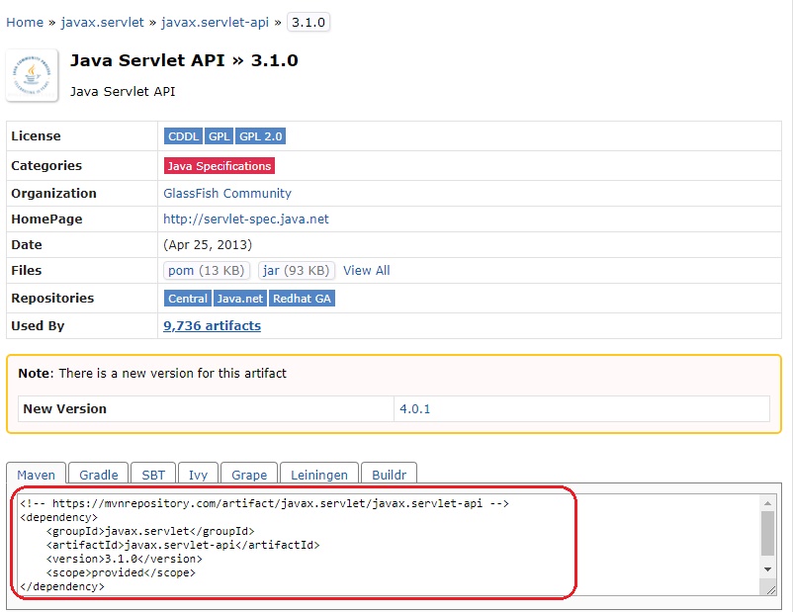The height and width of the screenshot is (612, 793).
Task: Click the version 3.1.0 line in snippet
Action: click(x=124, y=559)
